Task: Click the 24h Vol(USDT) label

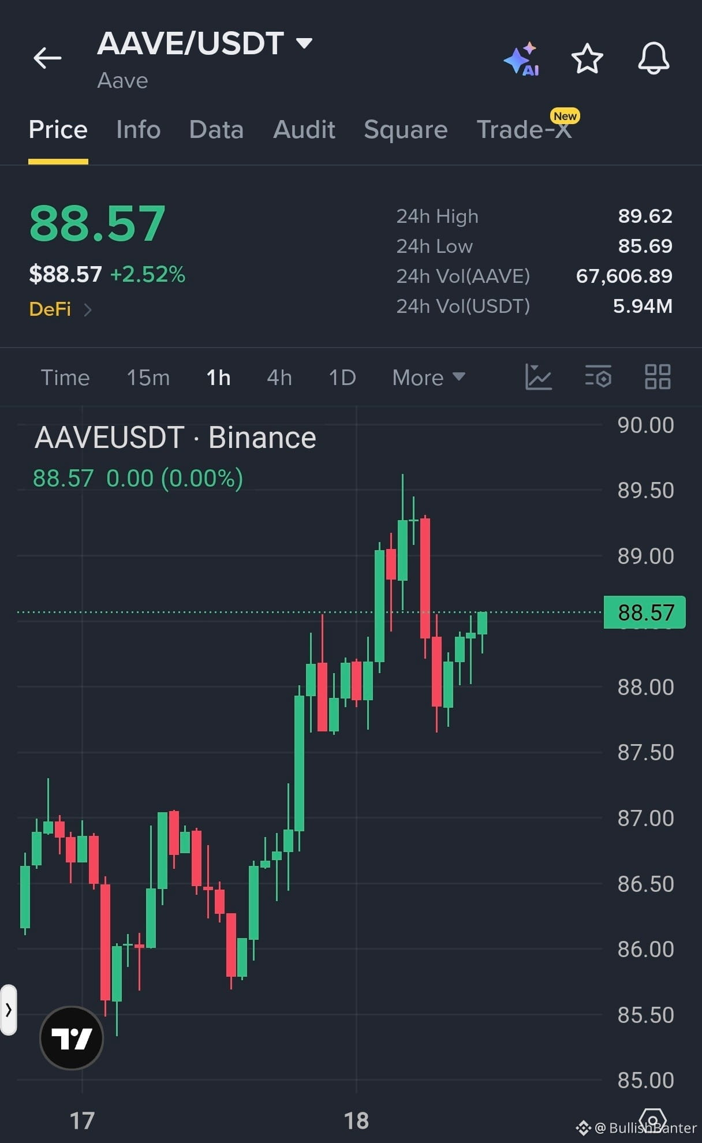Action: 463,306
